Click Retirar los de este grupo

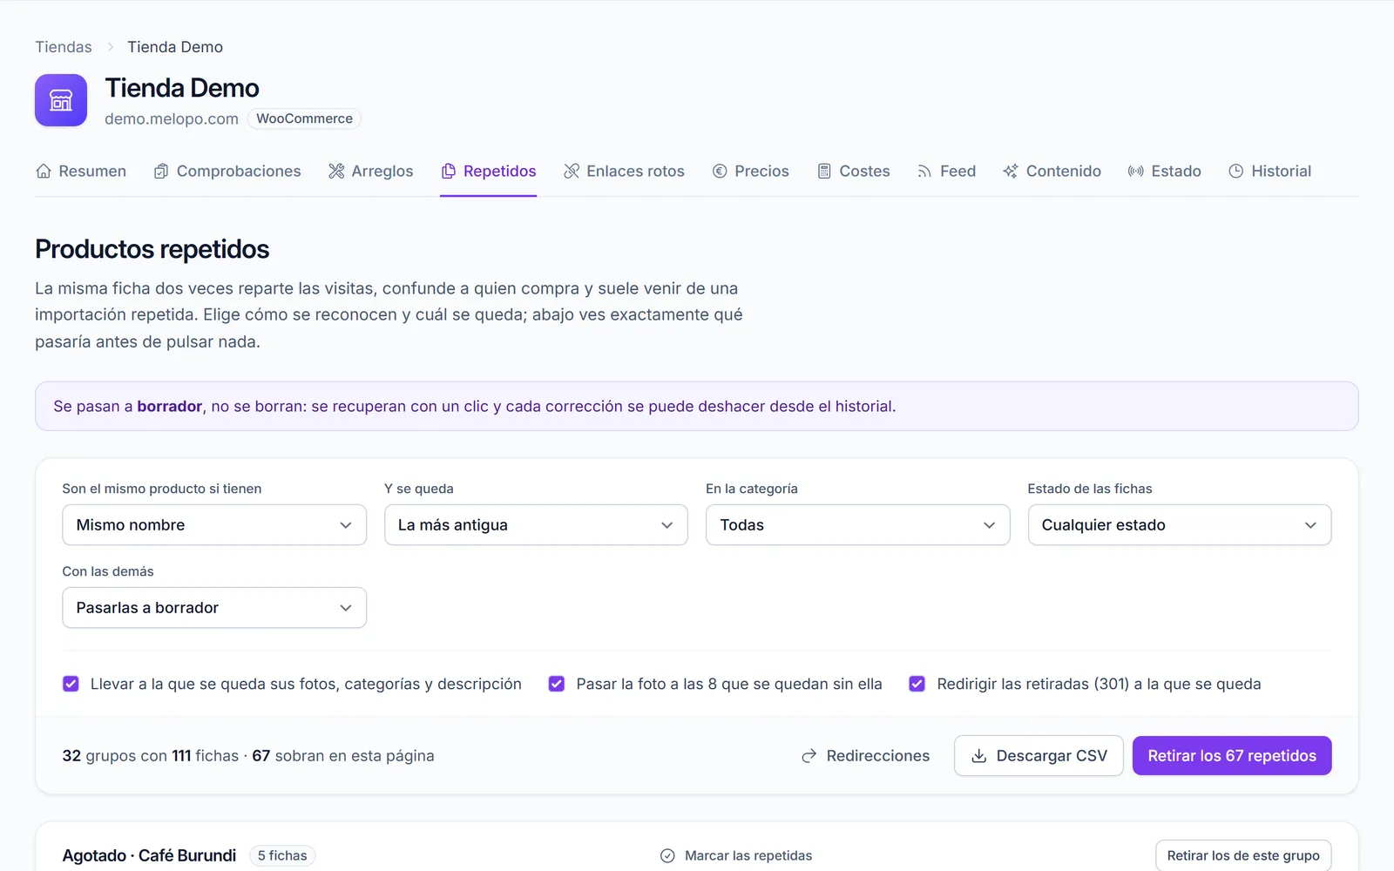tap(1243, 856)
